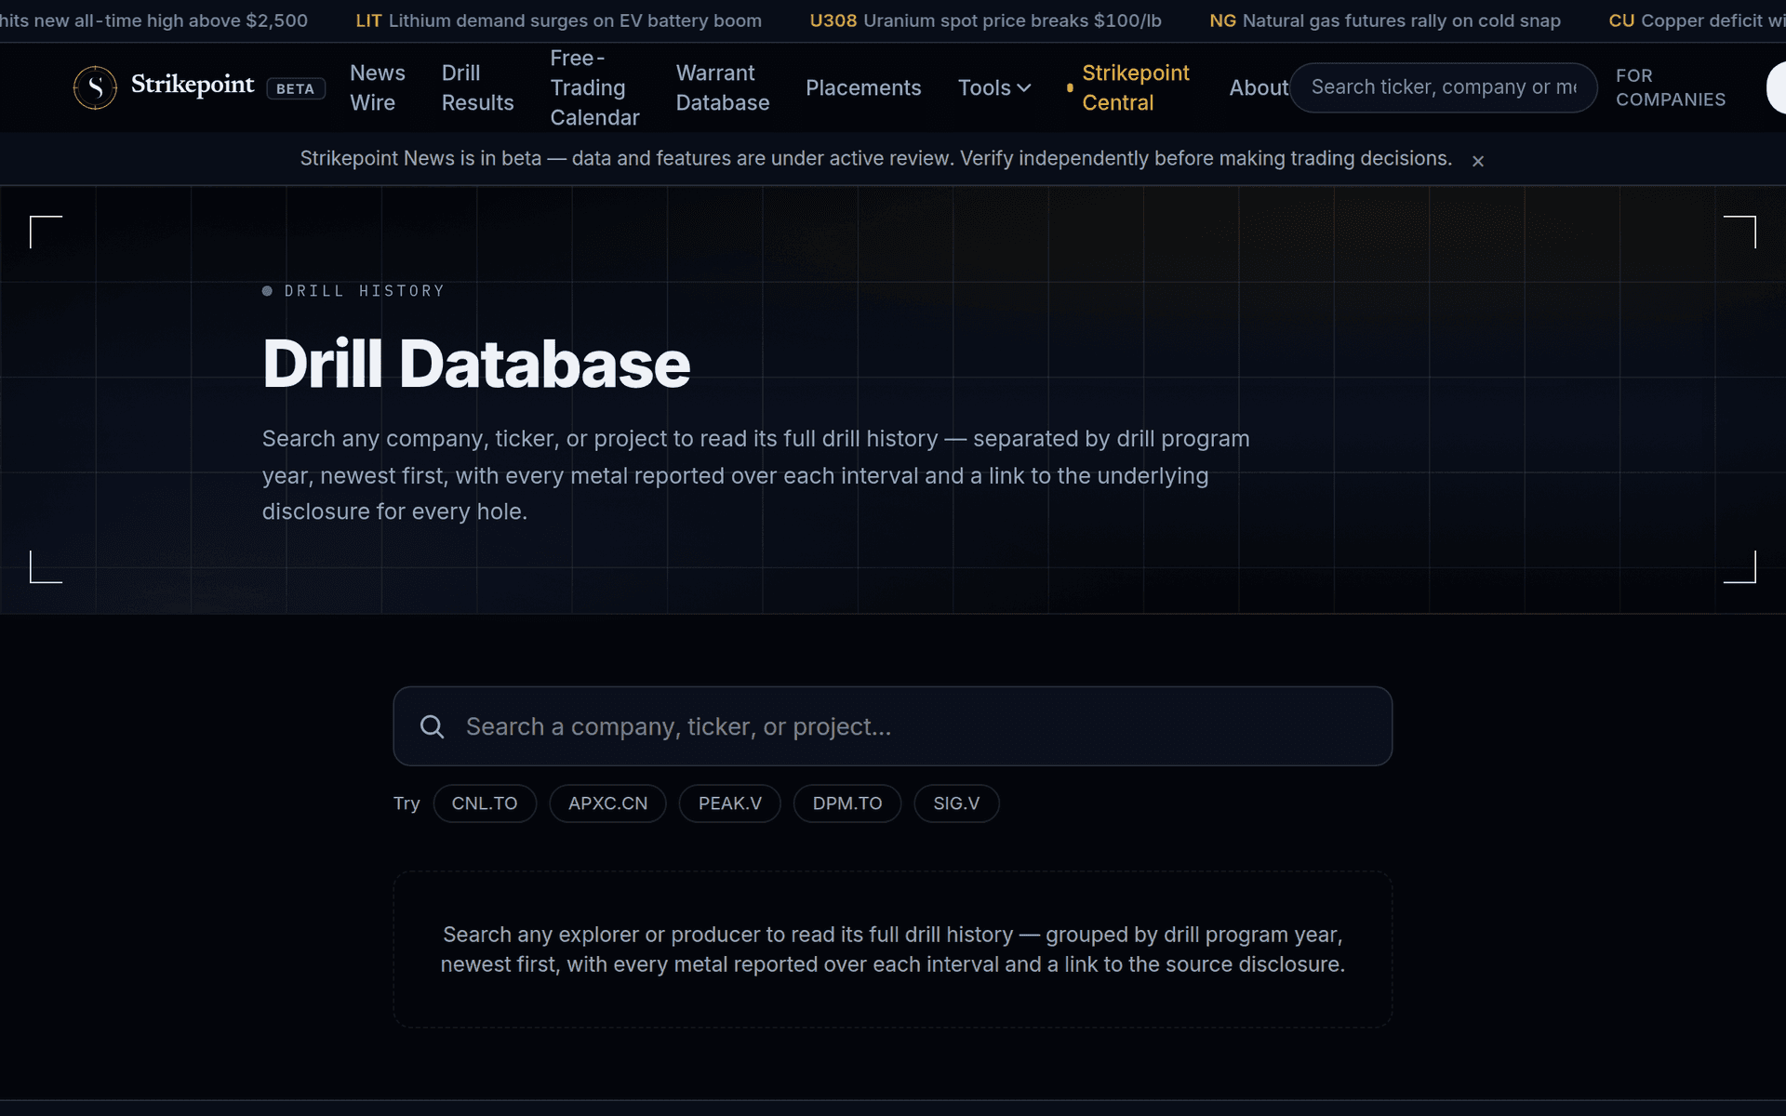Expand the Tools dropdown menu

(993, 87)
